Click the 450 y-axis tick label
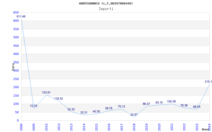This screenshot has width=212, height=132. pos(16,46)
